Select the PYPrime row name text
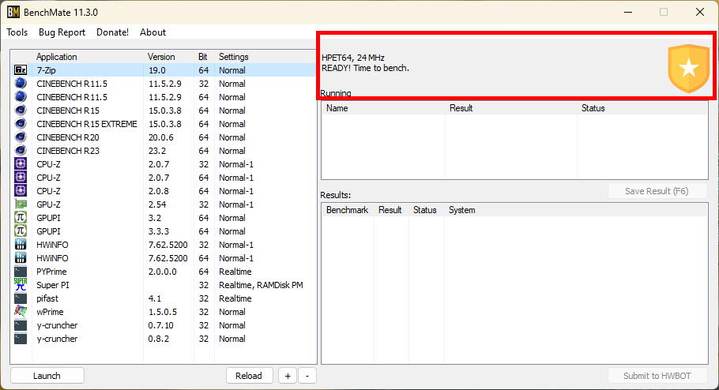Screen dimensions: 719x390 pos(51,272)
